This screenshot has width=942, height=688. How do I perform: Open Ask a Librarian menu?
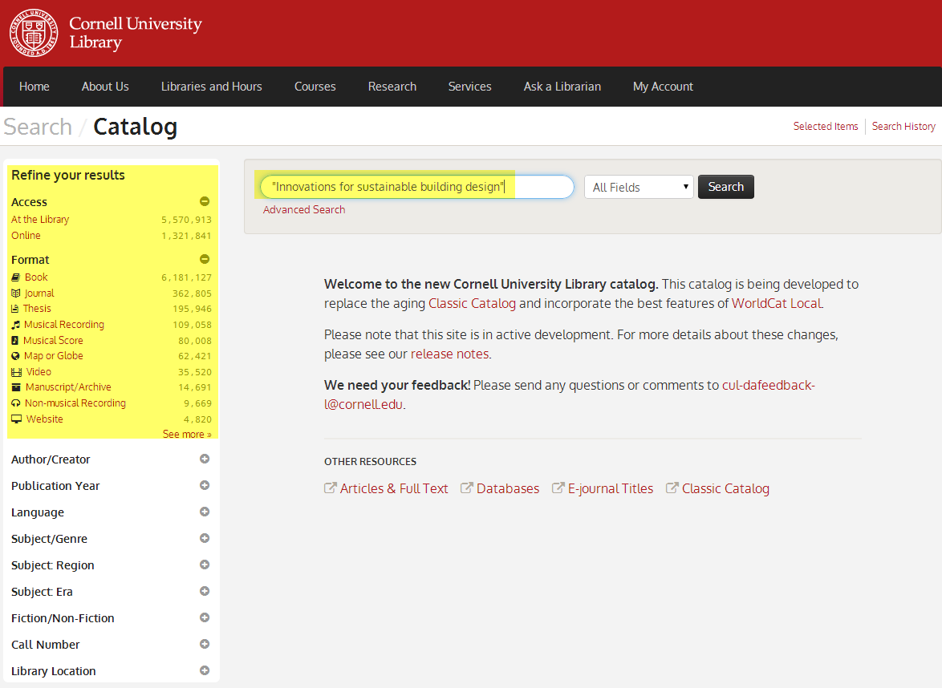point(562,87)
